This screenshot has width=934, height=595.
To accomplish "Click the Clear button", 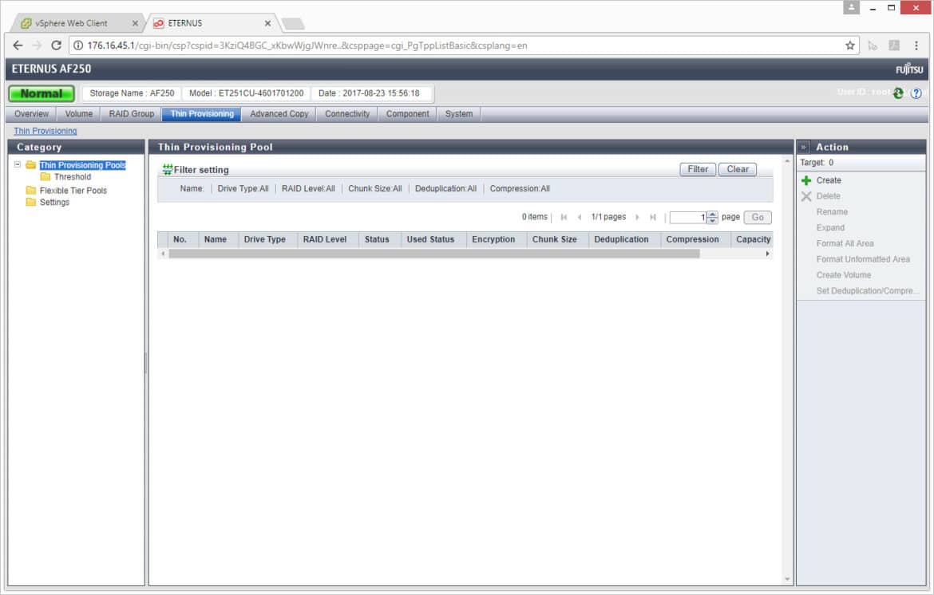I will [x=738, y=170].
